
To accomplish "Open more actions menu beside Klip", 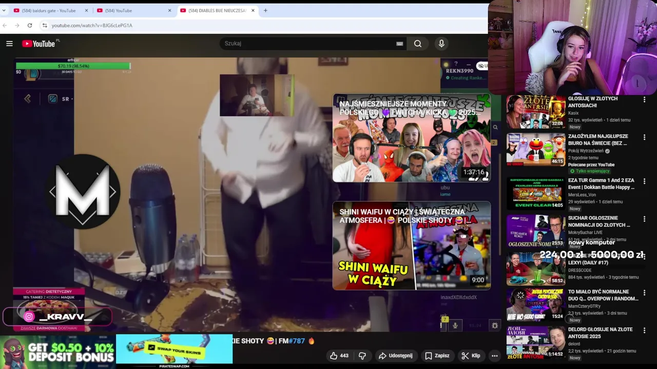I will point(495,356).
